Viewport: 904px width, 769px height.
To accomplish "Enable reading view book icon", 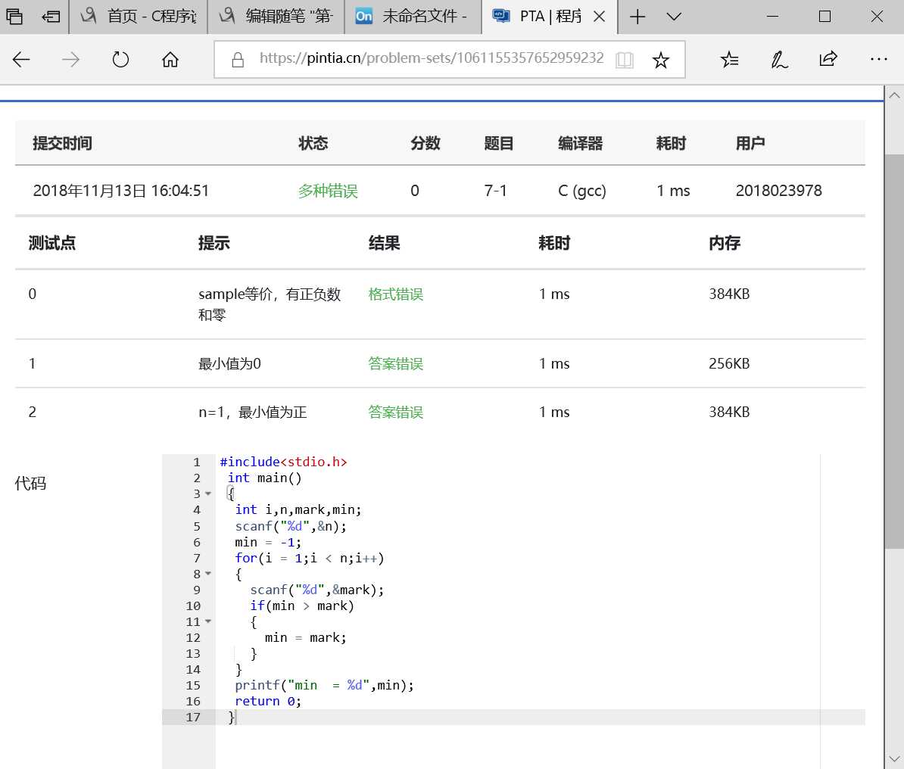I will (x=625, y=59).
